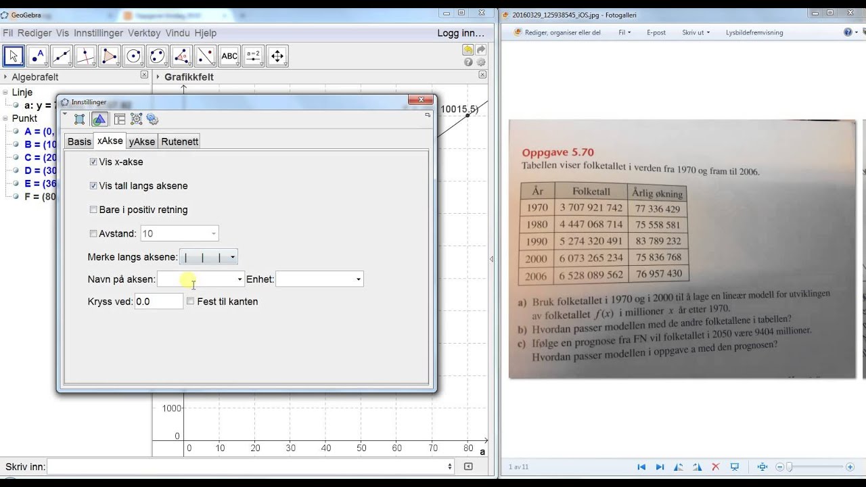Image resolution: width=866 pixels, height=487 pixels.
Task: Open the Enhet dropdown
Action: click(359, 279)
